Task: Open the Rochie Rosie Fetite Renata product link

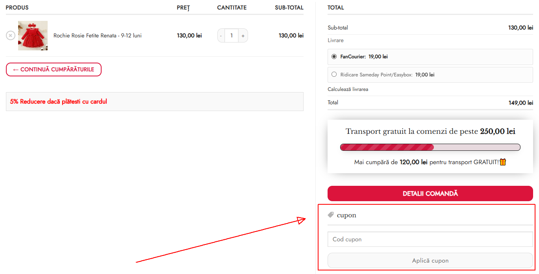Action: (98, 35)
